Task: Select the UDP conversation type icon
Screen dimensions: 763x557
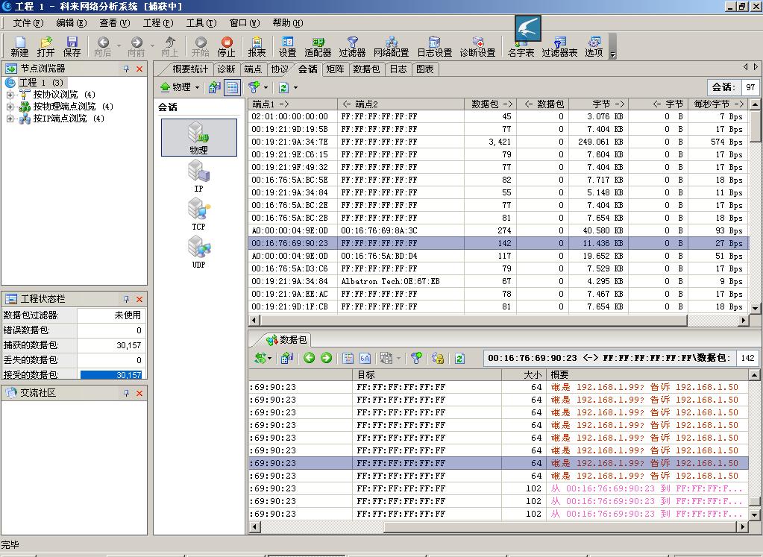Action: pyautogui.click(x=198, y=251)
